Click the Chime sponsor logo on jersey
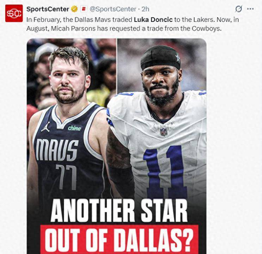This screenshot has height=254, width=262. pyautogui.click(x=74, y=128)
